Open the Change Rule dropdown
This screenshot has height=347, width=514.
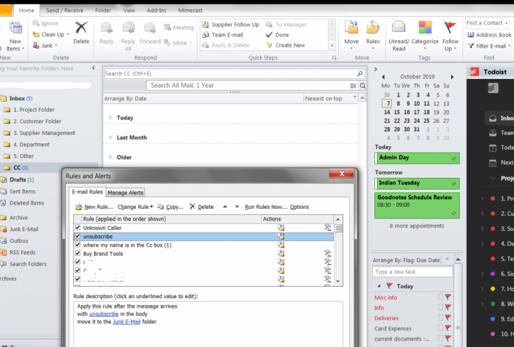click(x=135, y=206)
